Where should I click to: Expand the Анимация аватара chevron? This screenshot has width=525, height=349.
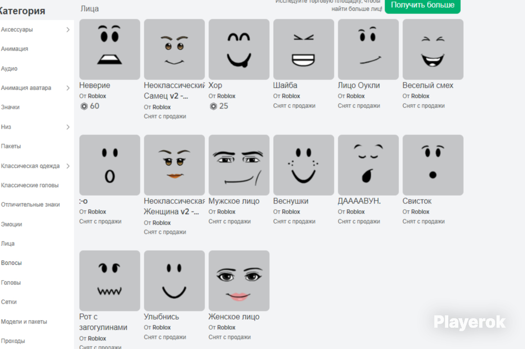[68, 88]
